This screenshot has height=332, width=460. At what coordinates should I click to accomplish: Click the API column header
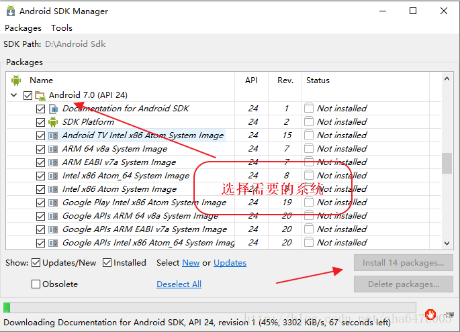coord(251,80)
